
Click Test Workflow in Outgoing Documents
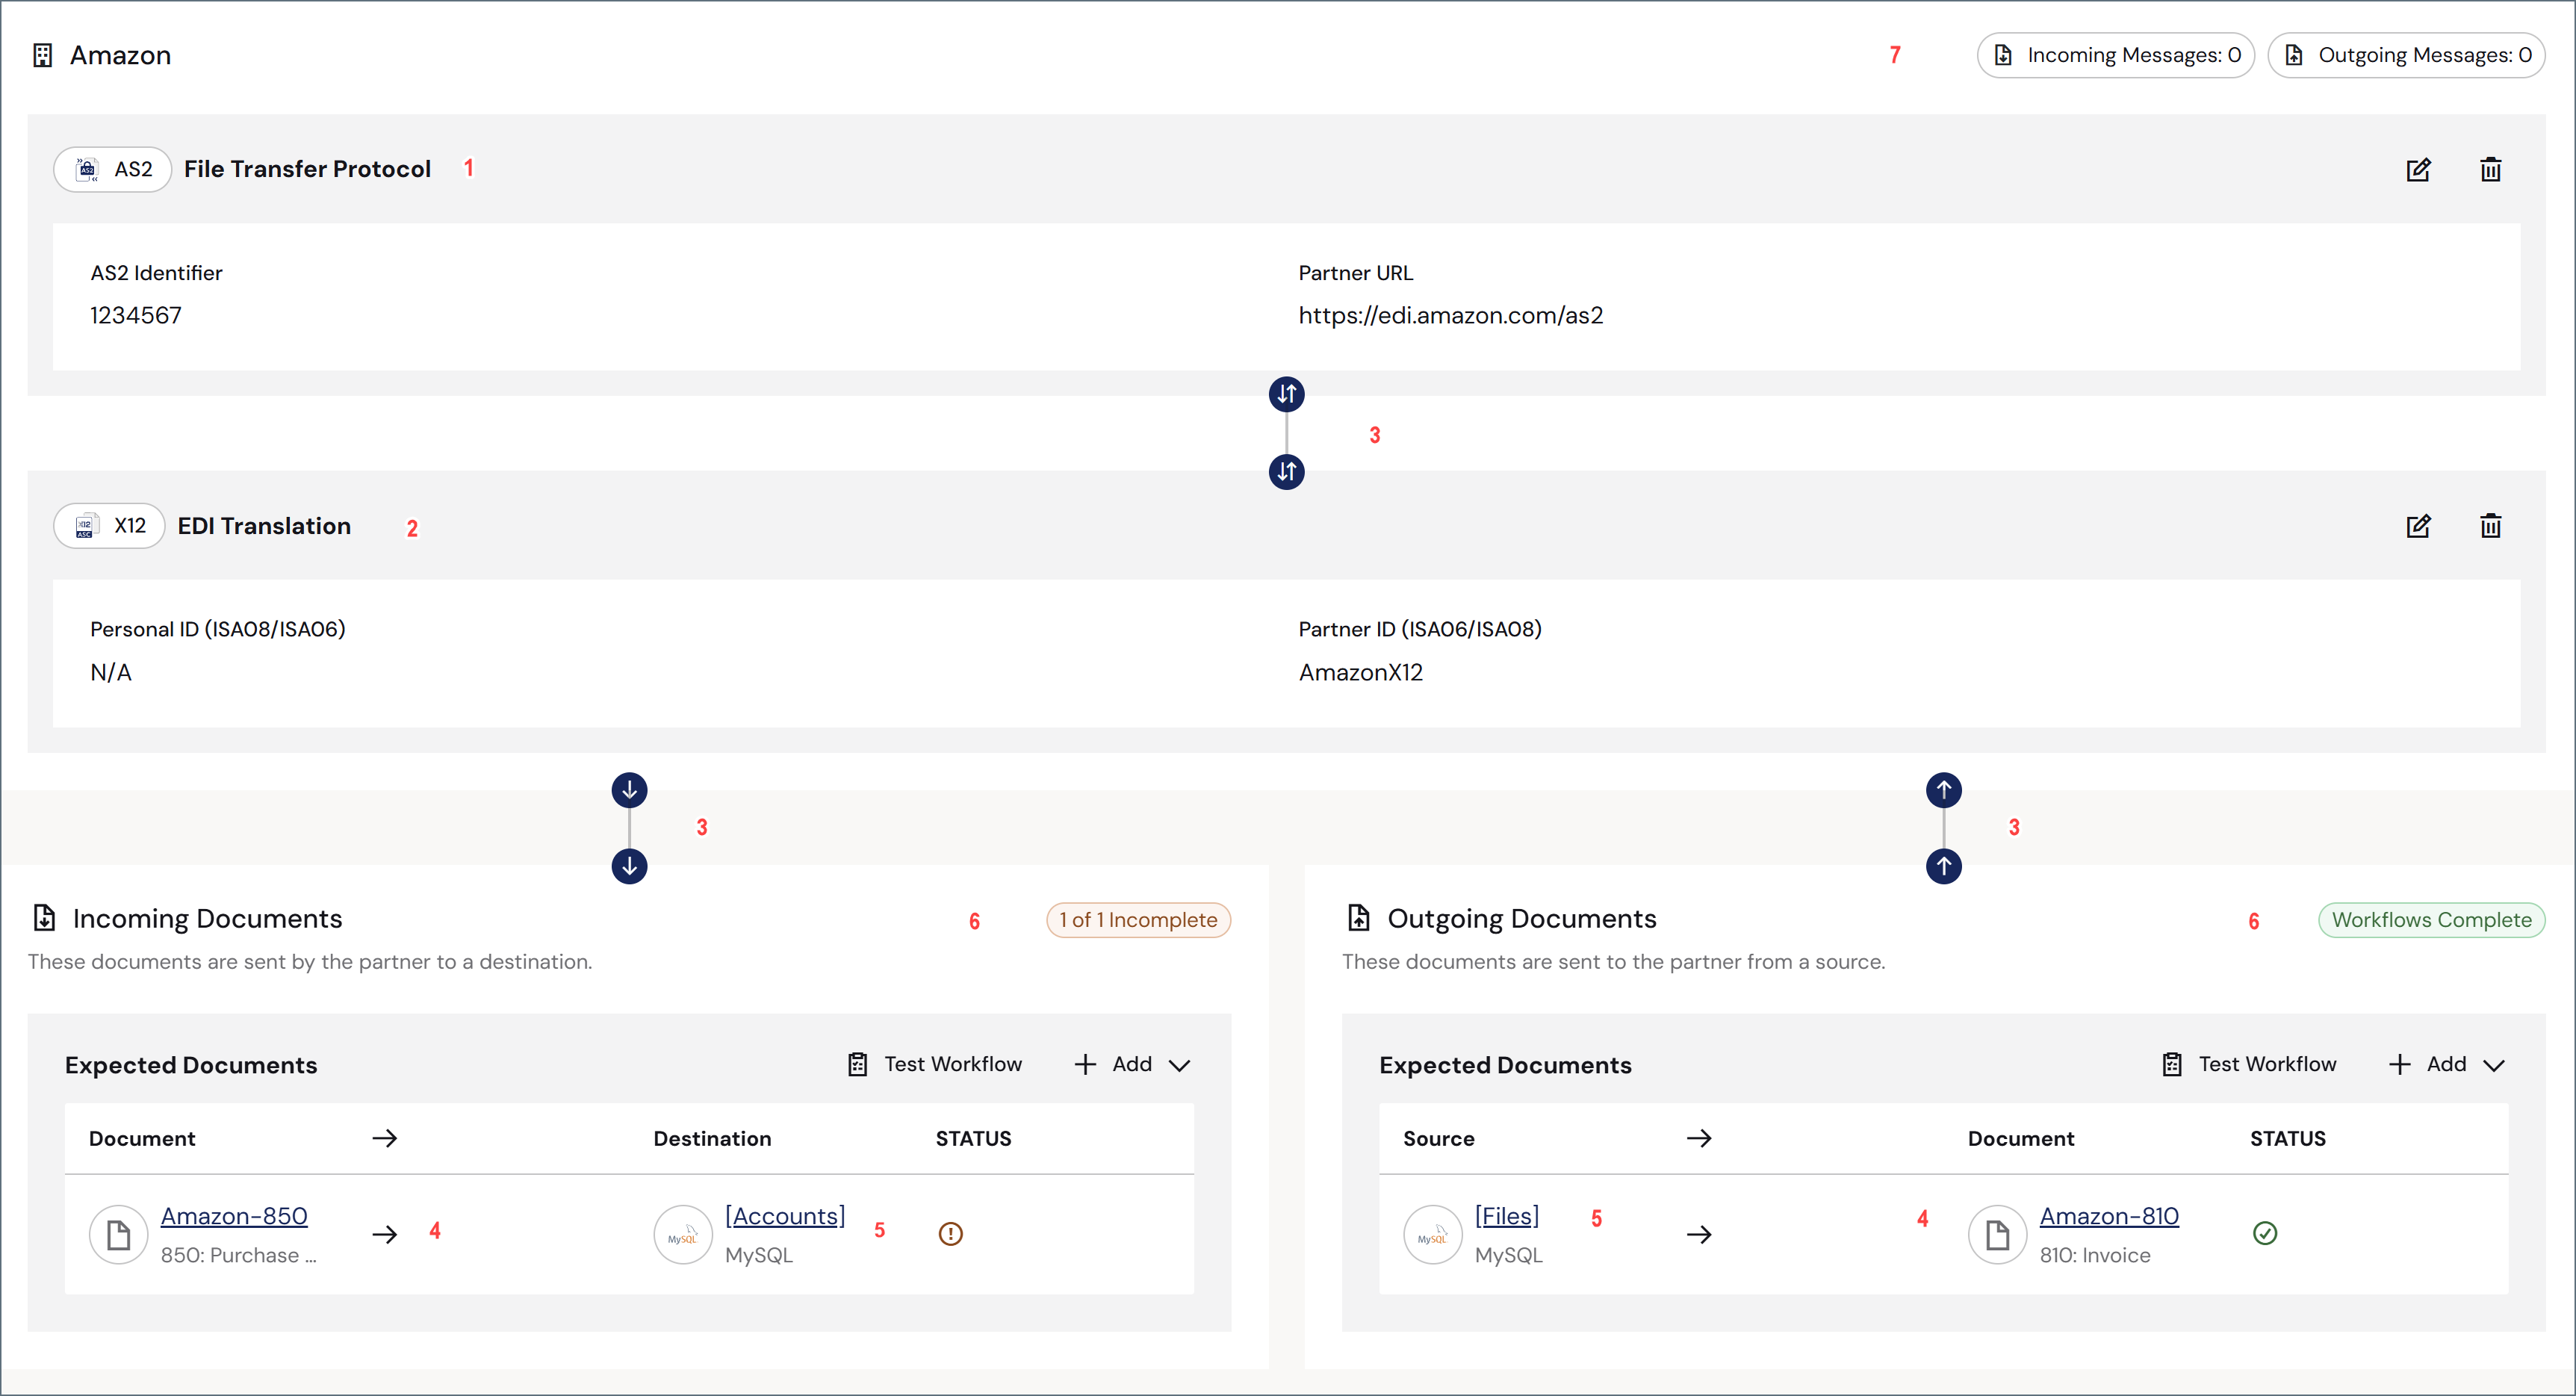pos(2248,1065)
